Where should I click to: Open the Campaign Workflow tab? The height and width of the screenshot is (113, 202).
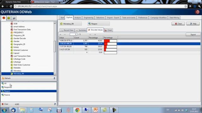[x=158, y=18]
